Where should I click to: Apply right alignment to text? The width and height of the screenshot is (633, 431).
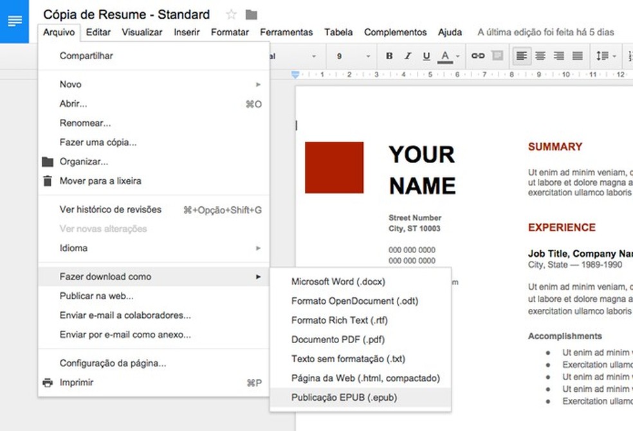(x=559, y=57)
